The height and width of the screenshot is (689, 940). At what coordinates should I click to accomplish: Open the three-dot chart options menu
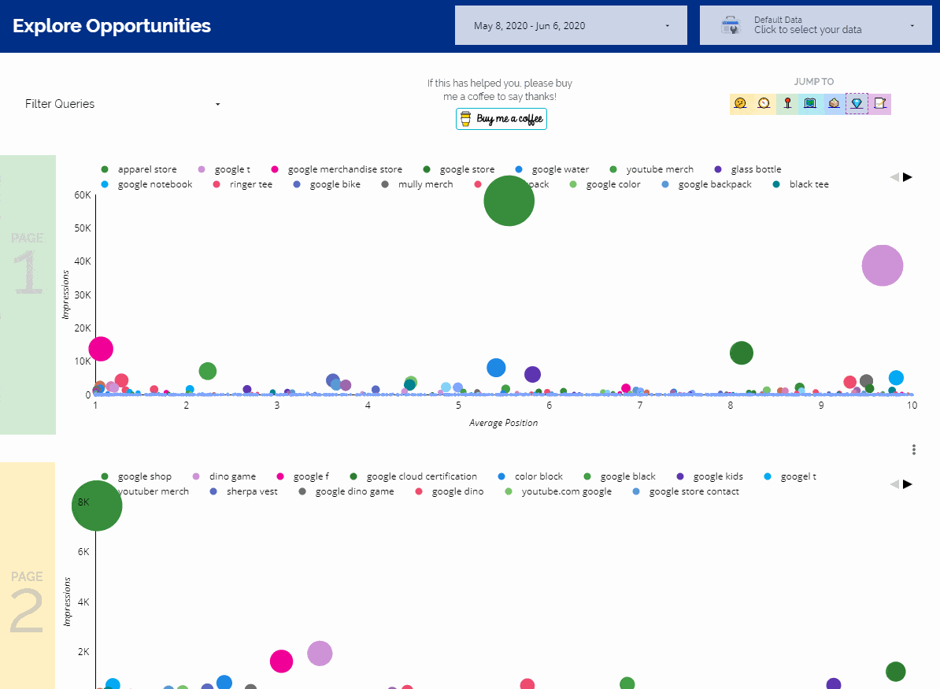tap(913, 450)
